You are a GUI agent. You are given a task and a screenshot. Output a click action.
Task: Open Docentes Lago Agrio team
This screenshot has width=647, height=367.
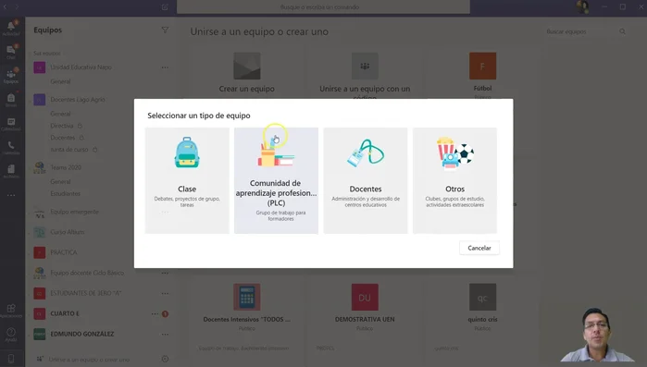tap(78, 100)
